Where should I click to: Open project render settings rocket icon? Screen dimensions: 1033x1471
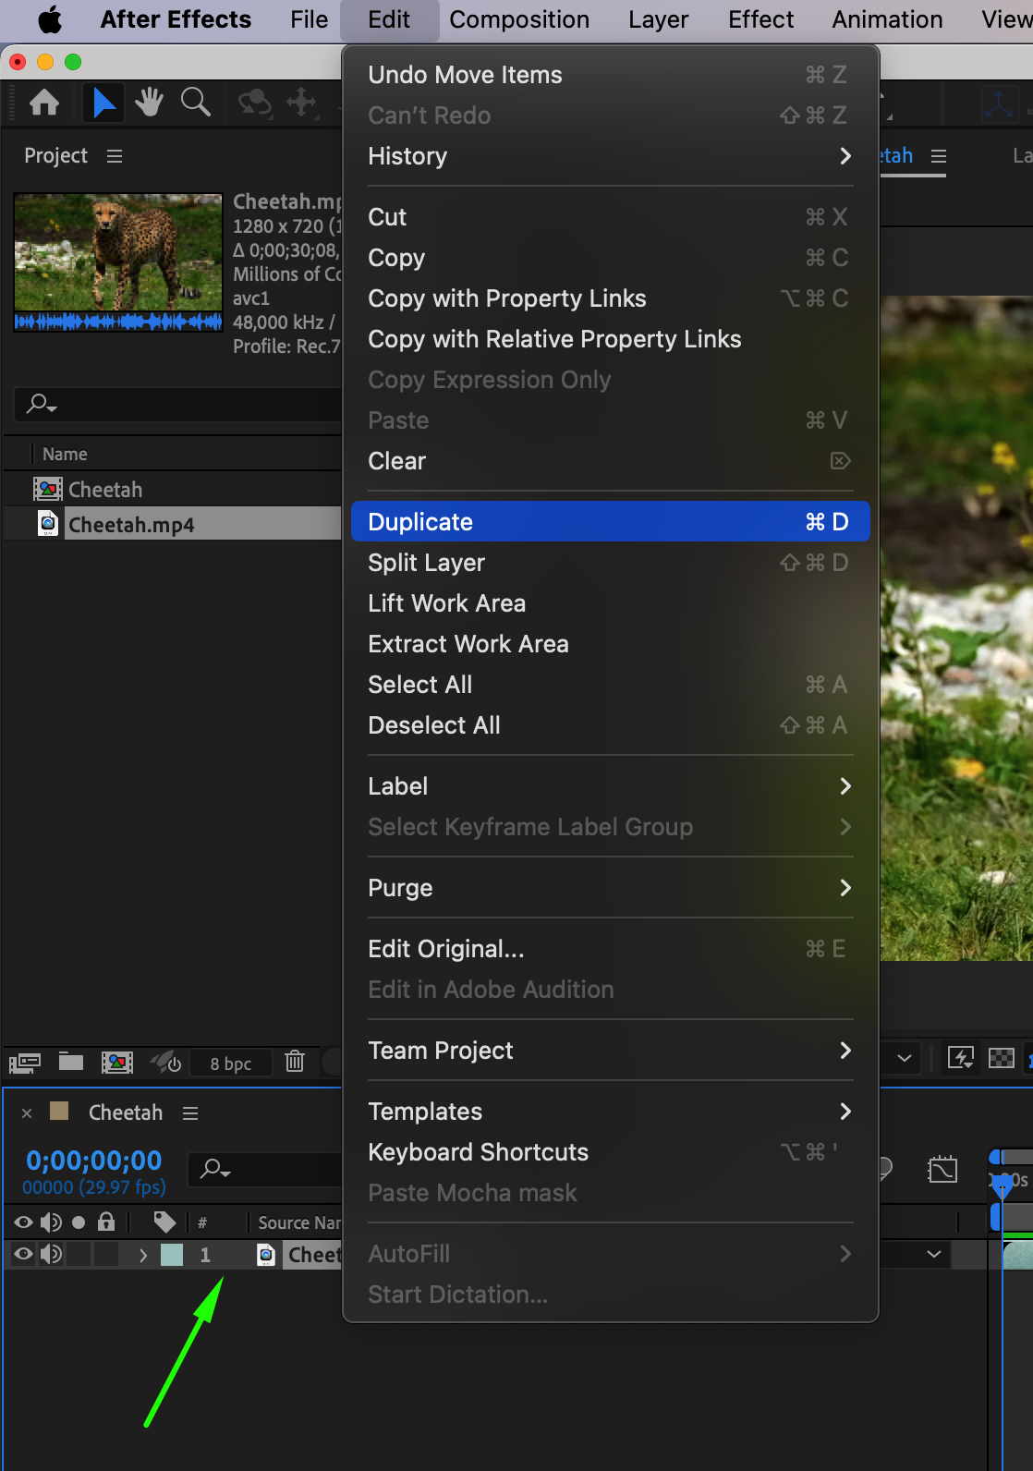coord(166,1062)
